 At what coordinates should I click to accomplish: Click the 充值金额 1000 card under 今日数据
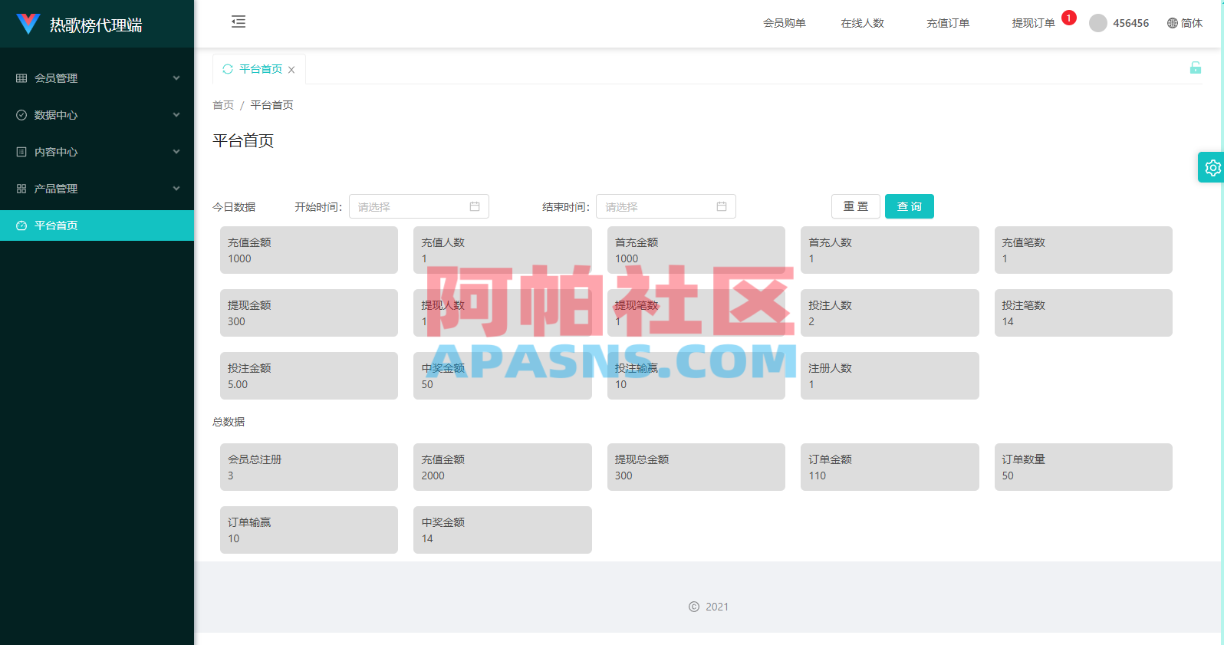coord(309,250)
